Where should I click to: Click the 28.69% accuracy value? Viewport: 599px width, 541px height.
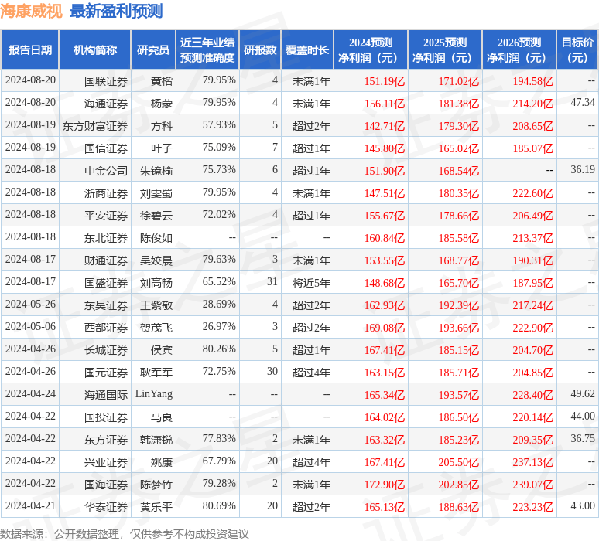pos(219,304)
